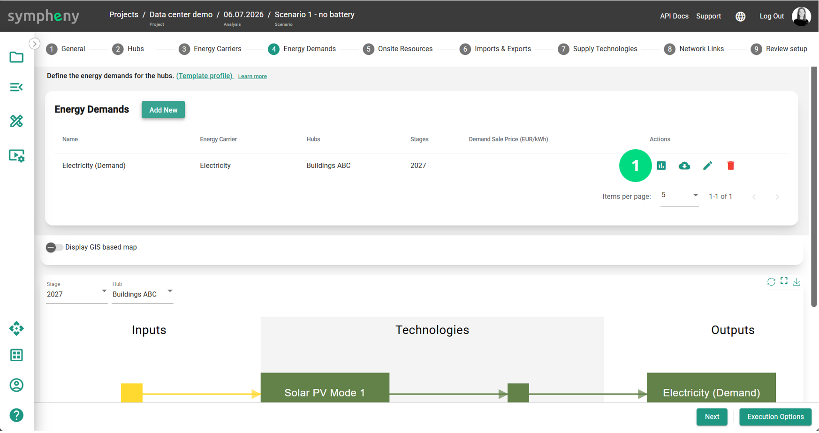The height and width of the screenshot is (433, 819).
Task: Click the language globe icon
Action: (x=741, y=16)
